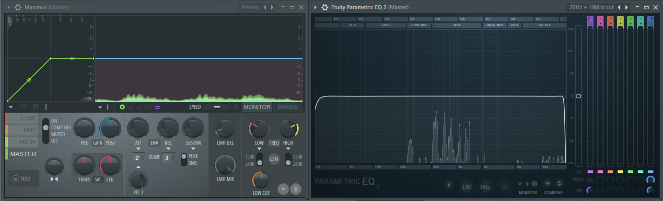Screen dimensions: 663x201
Task: Click the EQ checkmark round button
Action: click(x=505, y=187)
